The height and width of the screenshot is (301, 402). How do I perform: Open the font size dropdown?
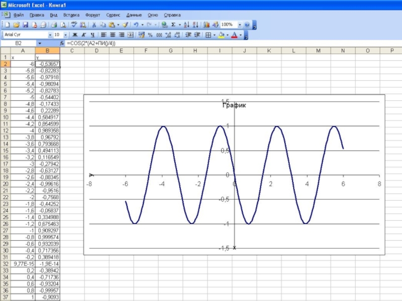65,35
